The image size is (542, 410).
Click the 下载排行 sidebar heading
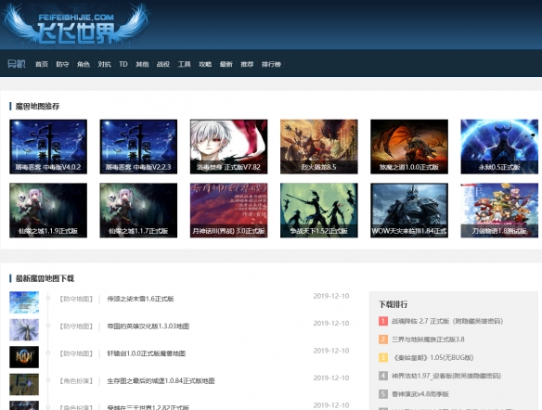tap(393, 304)
